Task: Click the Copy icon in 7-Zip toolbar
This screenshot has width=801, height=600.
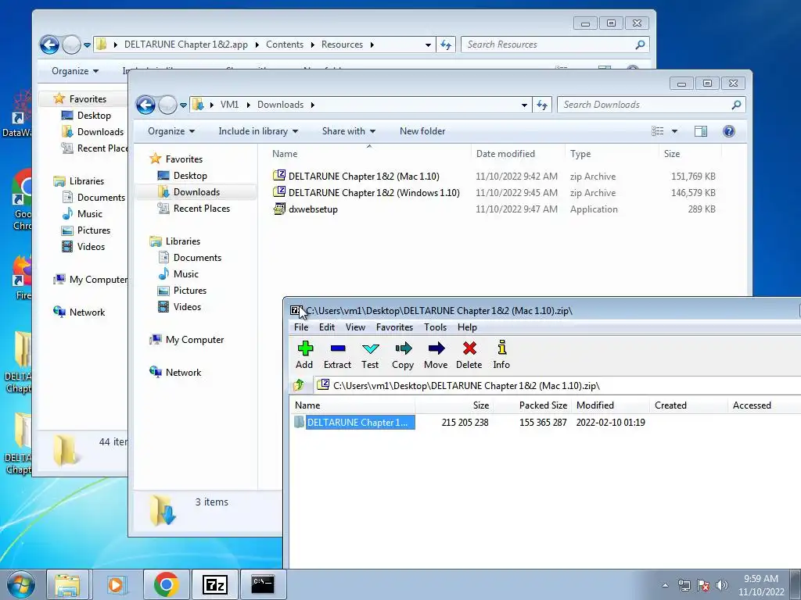Action: 403,355
